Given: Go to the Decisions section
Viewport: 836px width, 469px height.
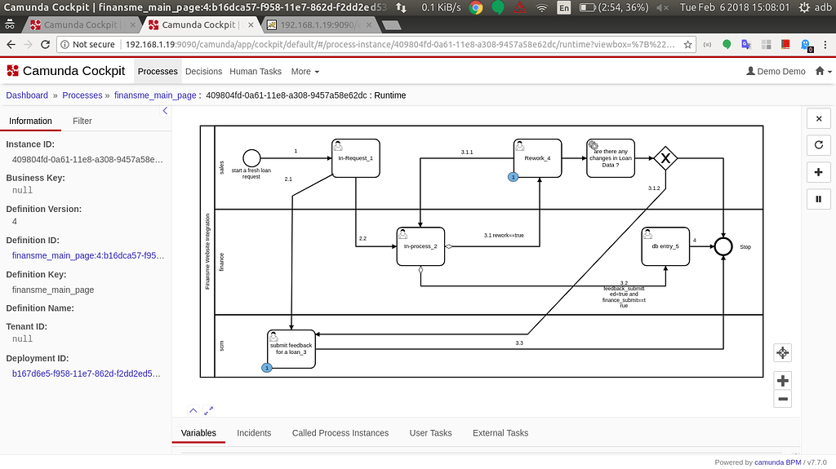Looking at the screenshot, I should [203, 72].
